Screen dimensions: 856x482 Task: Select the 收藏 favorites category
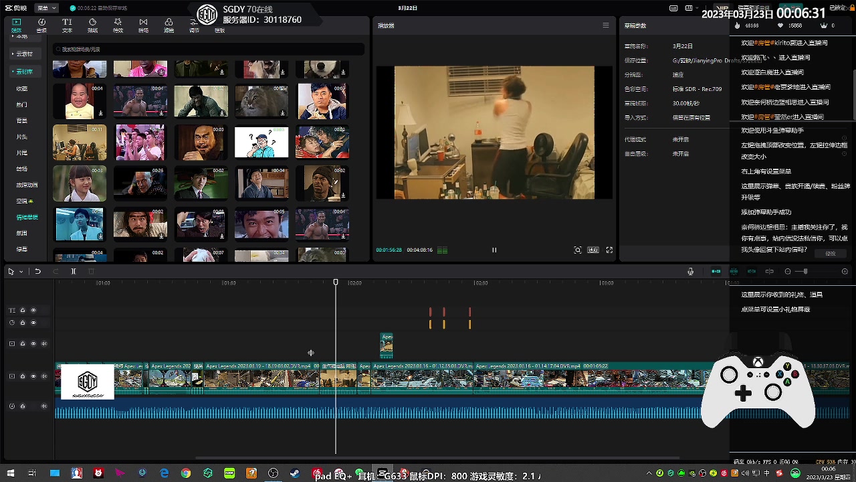[x=22, y=88]
